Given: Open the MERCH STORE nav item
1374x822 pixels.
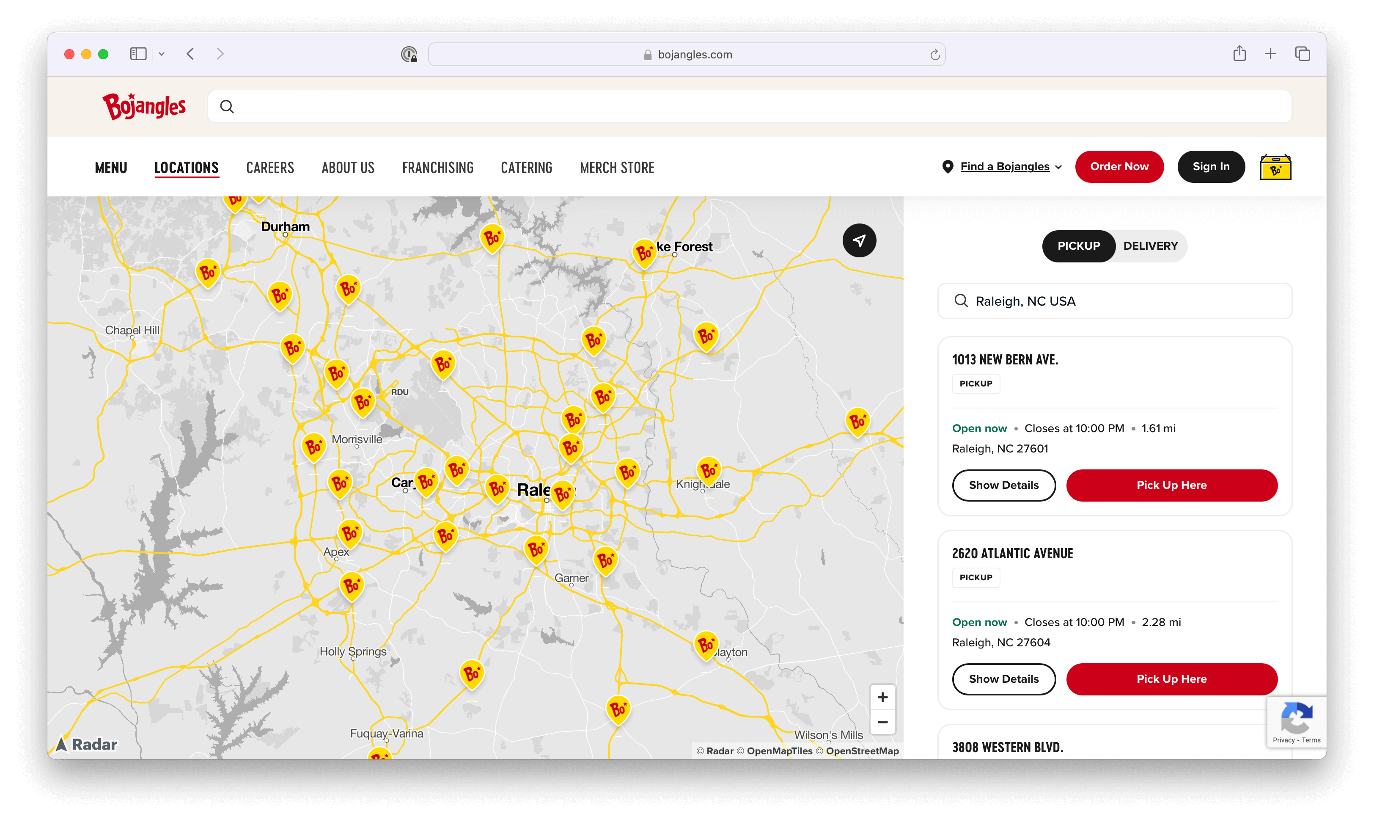Looking at the screenshot, I should tap(617, 167).
